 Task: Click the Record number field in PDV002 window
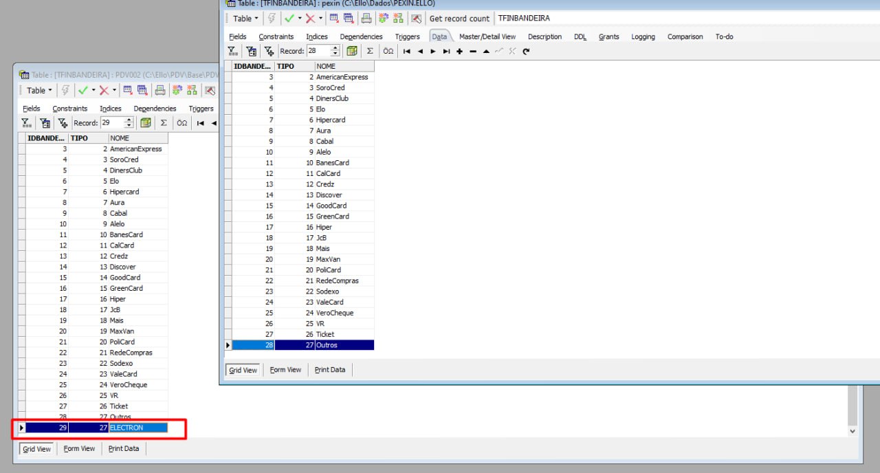coord(113,123)
